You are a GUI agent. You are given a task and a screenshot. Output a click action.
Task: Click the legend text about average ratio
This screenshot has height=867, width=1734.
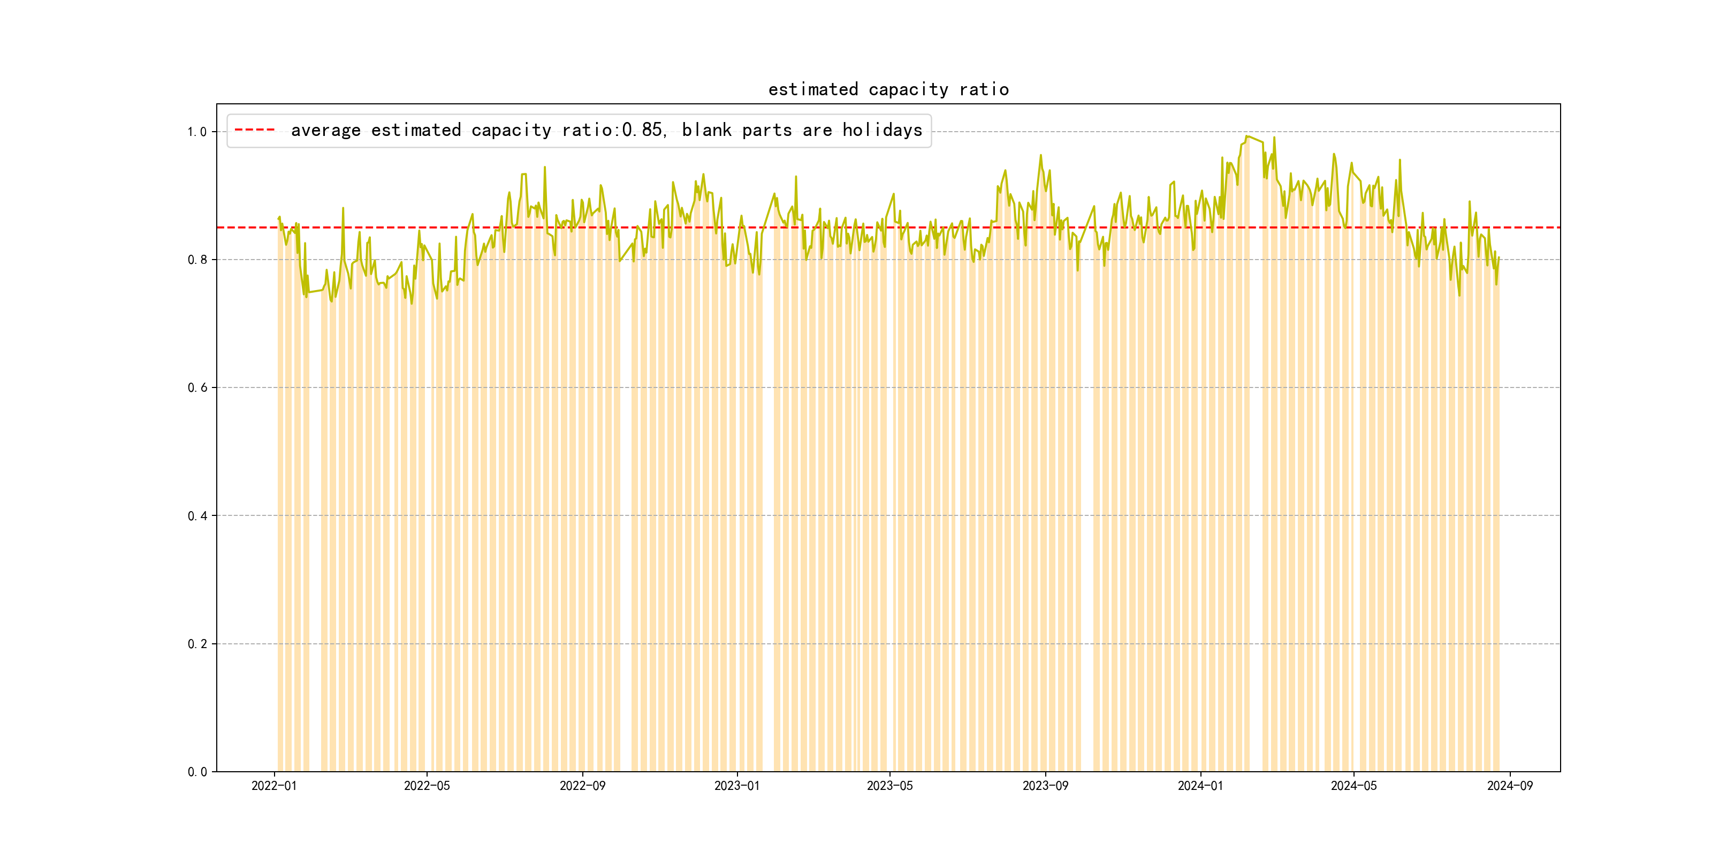606,130
